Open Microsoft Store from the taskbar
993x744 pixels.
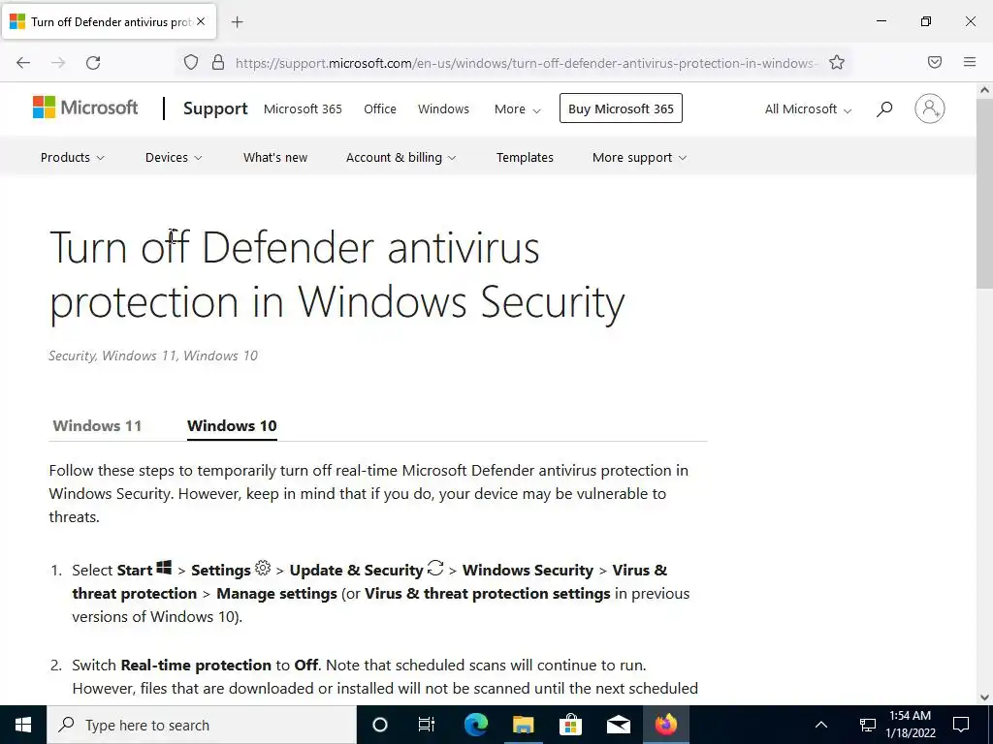(570, 725)
